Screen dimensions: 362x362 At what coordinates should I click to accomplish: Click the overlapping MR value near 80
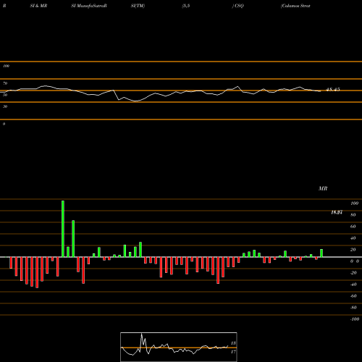pyautogui.click(x=337, y=212)
